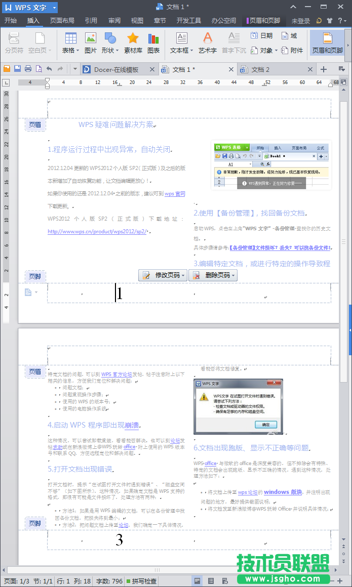
Task: Switch to the 页眉和页脚 contextual tab
Action: click(x=263, y=21)
